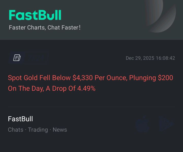This screenshot has width=183, height=152.
Task: Click the "Faster Charts, Chat Faster!" tagline
Action: [44, 27]
